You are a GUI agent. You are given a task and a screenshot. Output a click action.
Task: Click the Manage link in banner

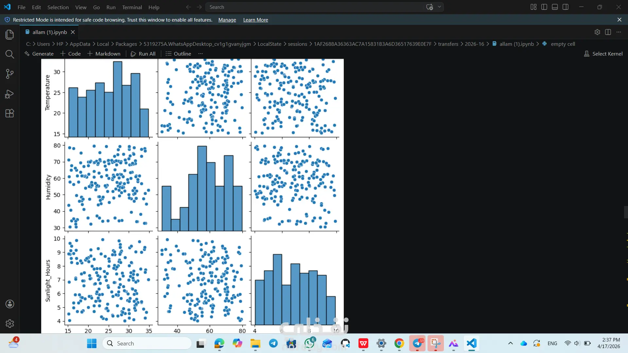click(227, 20)
